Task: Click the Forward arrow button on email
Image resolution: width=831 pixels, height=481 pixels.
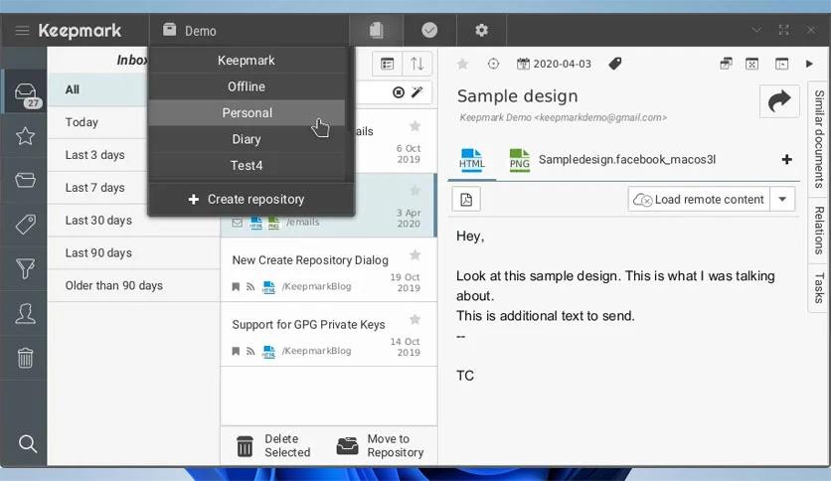Action: point(779,101)
